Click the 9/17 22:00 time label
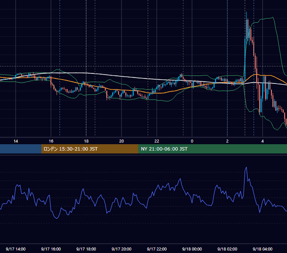This screenshot has width=287, height=253. (157, 249)
